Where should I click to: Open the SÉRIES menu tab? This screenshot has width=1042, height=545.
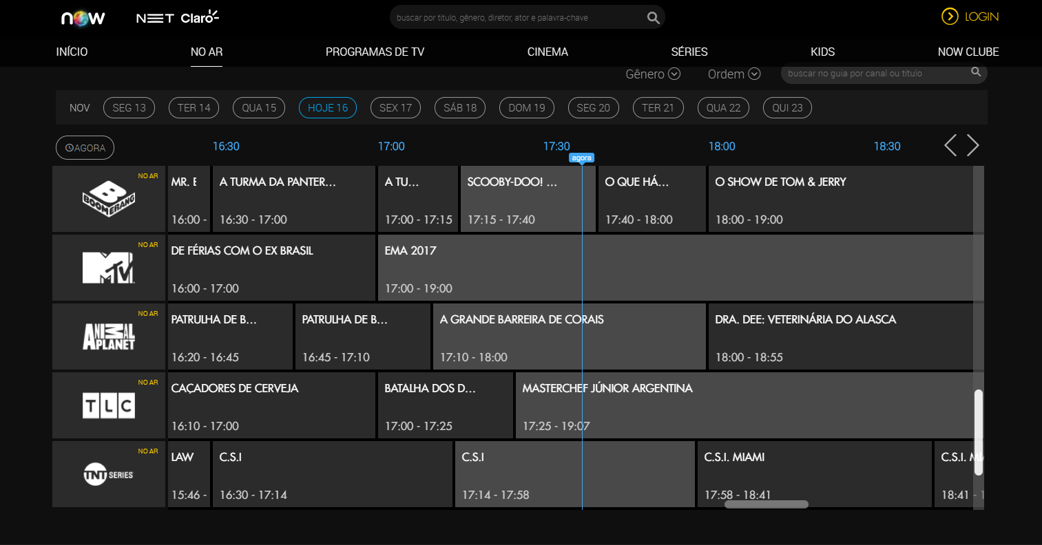689,52
